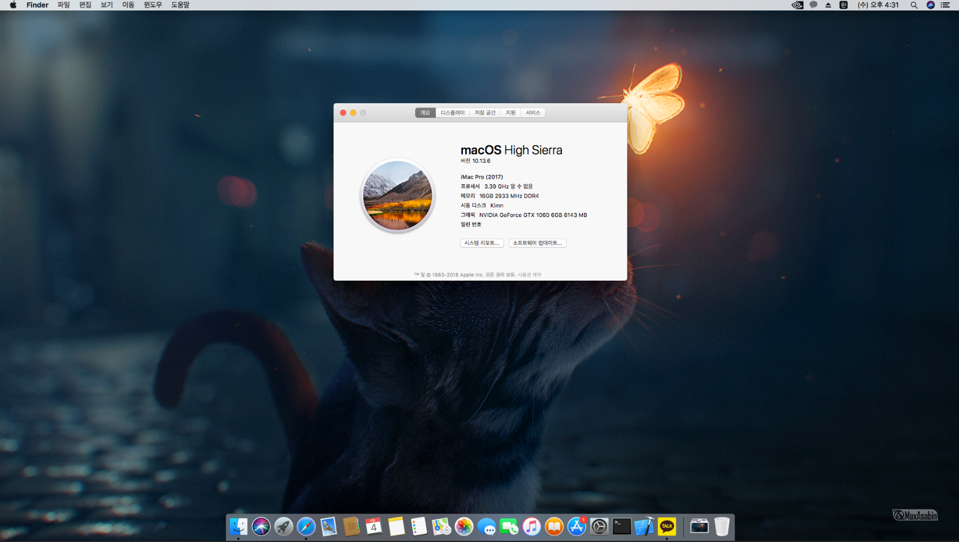Image resolution: width=959 pixels, height=542 pixels.
Task: Open FaceTime icon in dock
Action: [x=509, y=527]
